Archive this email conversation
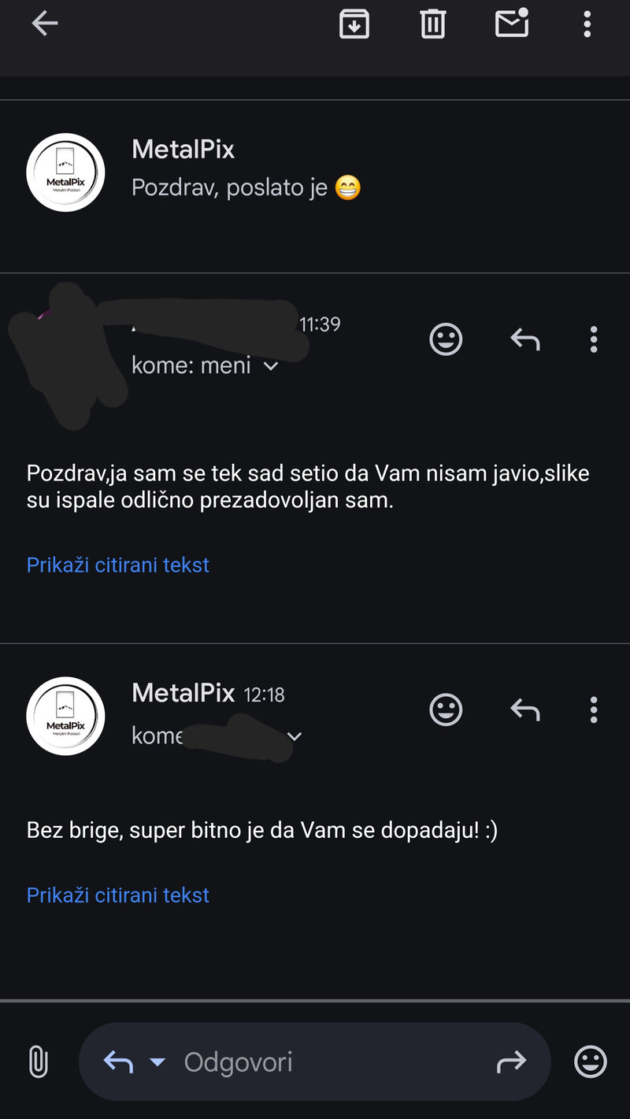Image resolution: width=630 pixels, height=1119 pixels. pyautogui.click(x=354, y=24)
